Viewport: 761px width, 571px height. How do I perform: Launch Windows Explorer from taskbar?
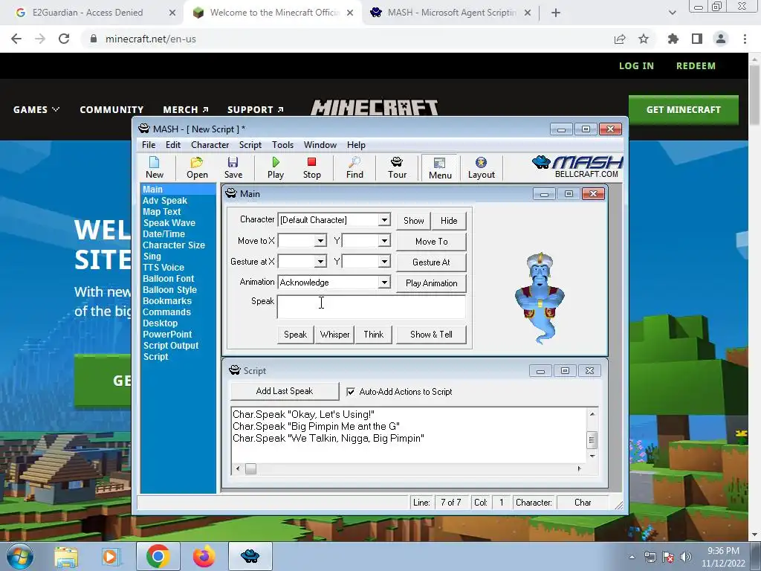(x=66, y=556)
